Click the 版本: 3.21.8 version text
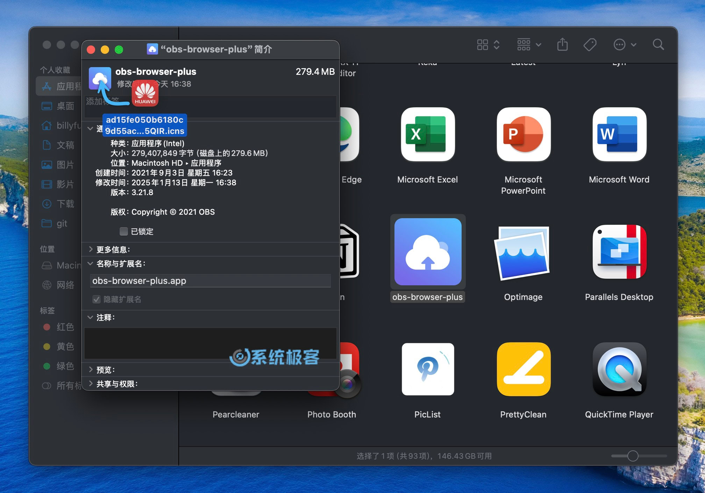 132,192
